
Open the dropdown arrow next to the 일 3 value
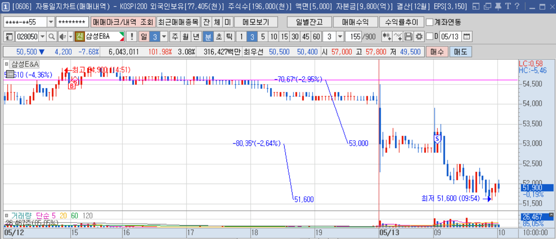click(x=164, y=37)
